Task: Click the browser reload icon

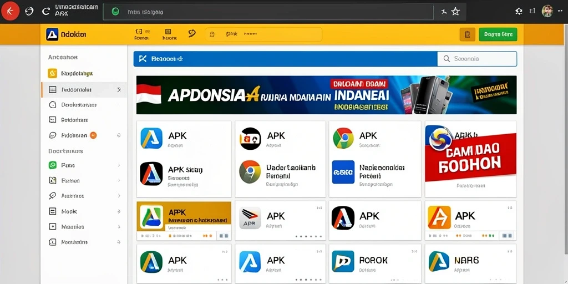Action: point(45,11)
